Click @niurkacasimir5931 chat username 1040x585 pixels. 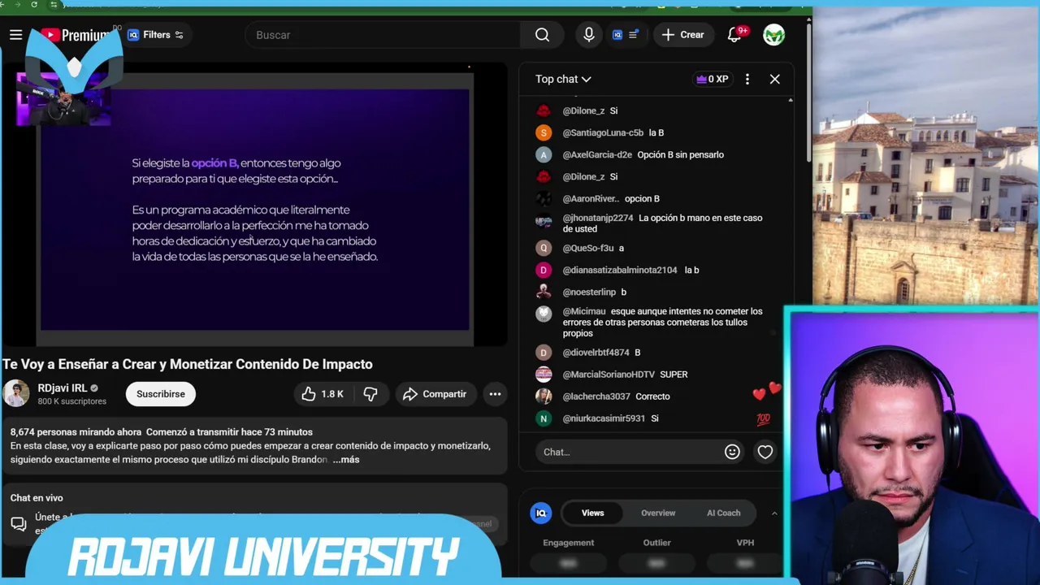(x=604, y=418)
